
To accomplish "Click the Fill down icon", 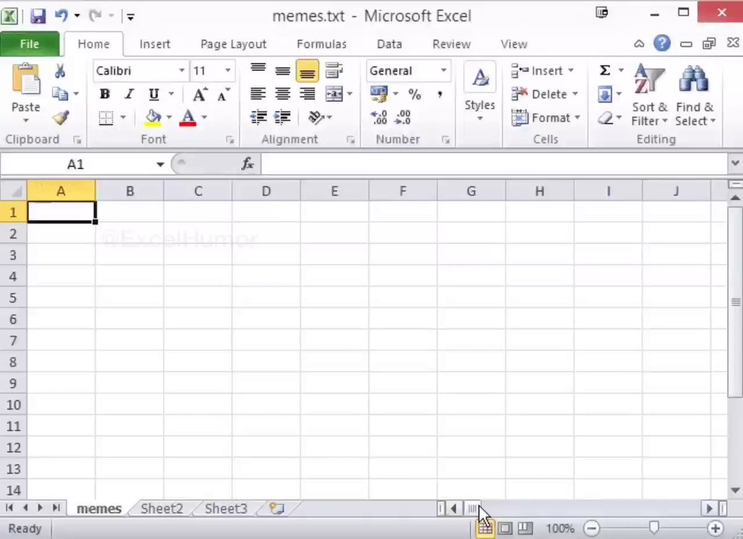I will (x=605, y=95).
